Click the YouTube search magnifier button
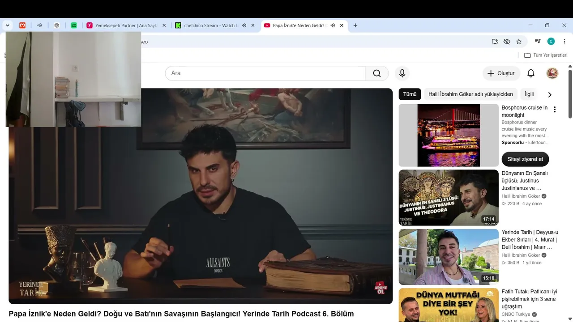This screenshot has width=573, height=322. click(x=377, y=73)
